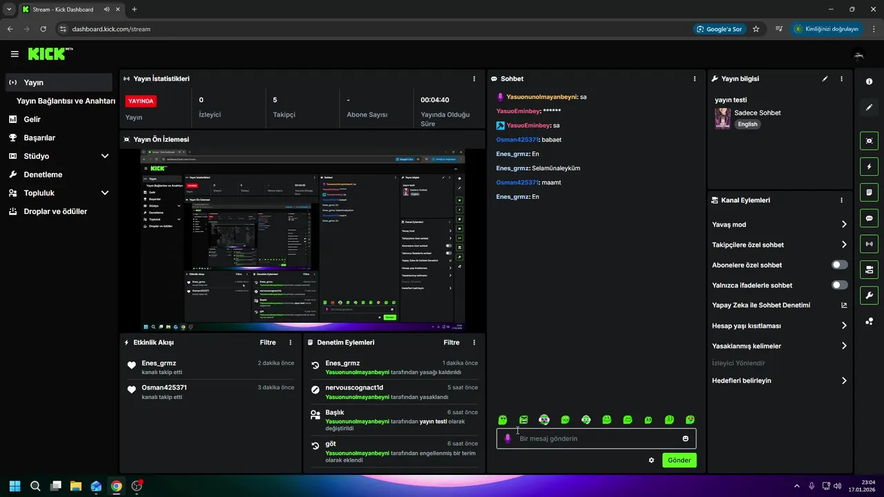The height and width of the screenshot is (497, 884).
Task: Focus the Bir mesaj gönderin field
Action: (596, 438)
